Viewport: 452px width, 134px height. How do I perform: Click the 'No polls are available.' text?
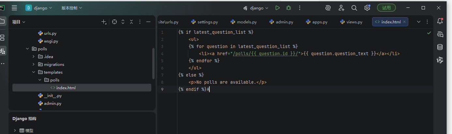pyautogui.click(x=226, y=82)
